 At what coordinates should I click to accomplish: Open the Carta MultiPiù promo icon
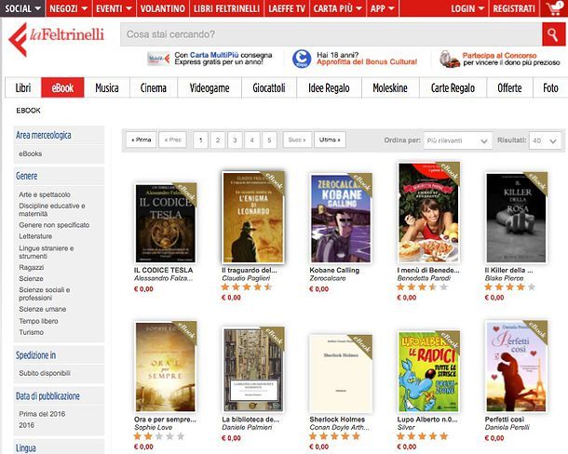158,59
